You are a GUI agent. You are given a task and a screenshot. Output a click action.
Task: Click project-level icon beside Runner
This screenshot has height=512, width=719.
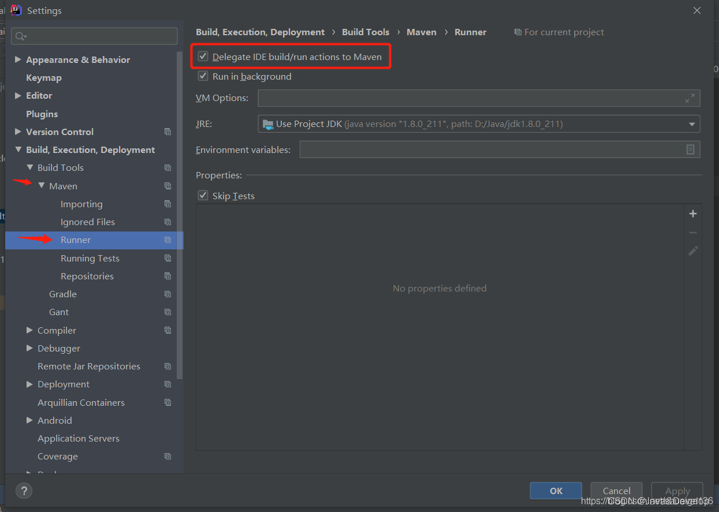(167, 240)
